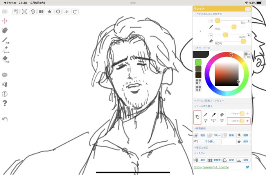The height and width of the screenshot is (175, 266).
Task: Select the eyedropper tool in left sidebar
Action: [5, 49]
